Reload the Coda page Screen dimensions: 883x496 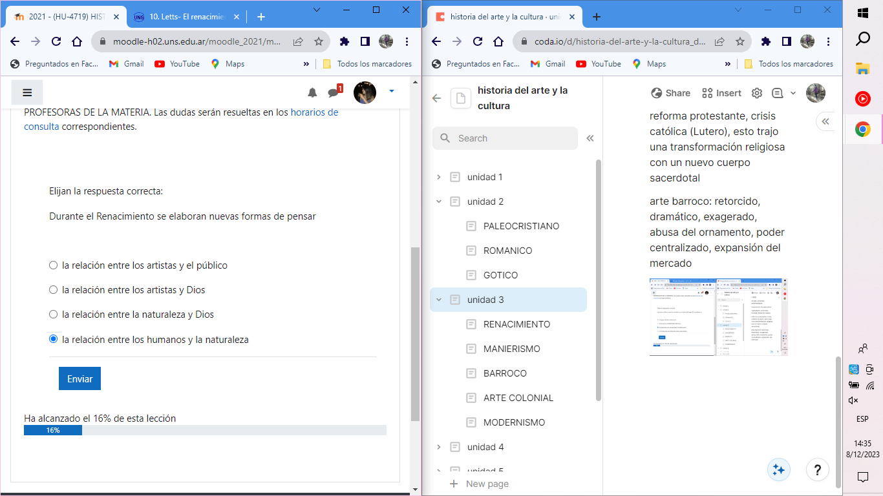coord(478,41)
